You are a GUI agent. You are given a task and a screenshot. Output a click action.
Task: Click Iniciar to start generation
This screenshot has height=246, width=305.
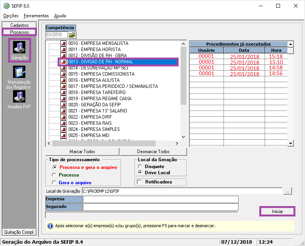(x=277, y=211)
